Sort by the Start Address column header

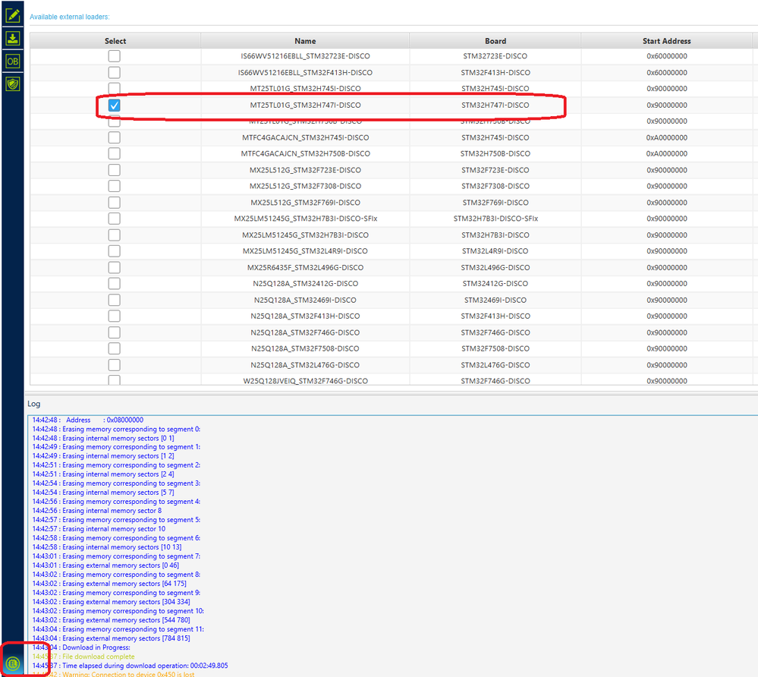pos(667,41)
